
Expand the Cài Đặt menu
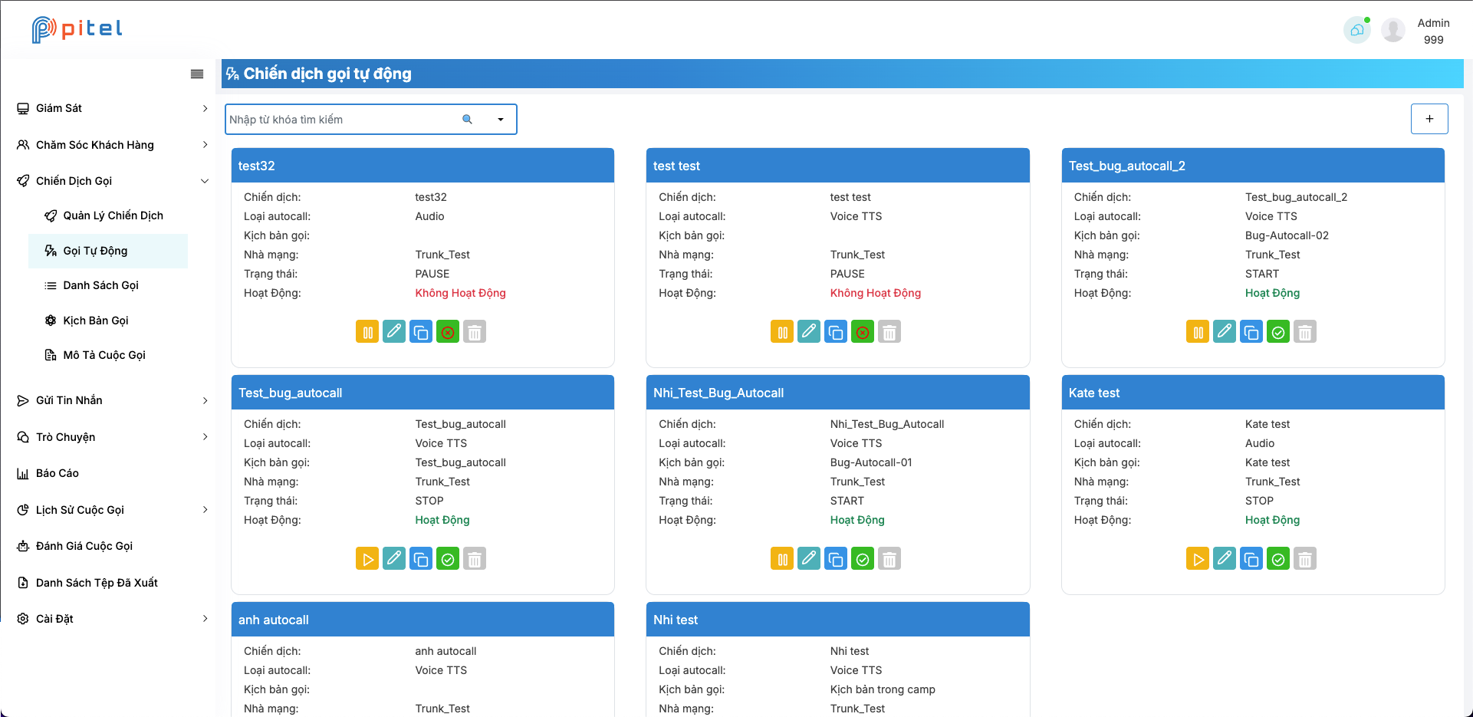[x=113, y=619]
